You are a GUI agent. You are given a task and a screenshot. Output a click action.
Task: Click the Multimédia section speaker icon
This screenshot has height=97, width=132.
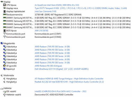click(x=2, y=75)
